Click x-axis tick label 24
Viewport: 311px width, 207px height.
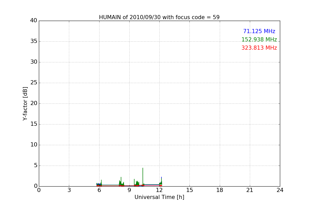[280, 190]
